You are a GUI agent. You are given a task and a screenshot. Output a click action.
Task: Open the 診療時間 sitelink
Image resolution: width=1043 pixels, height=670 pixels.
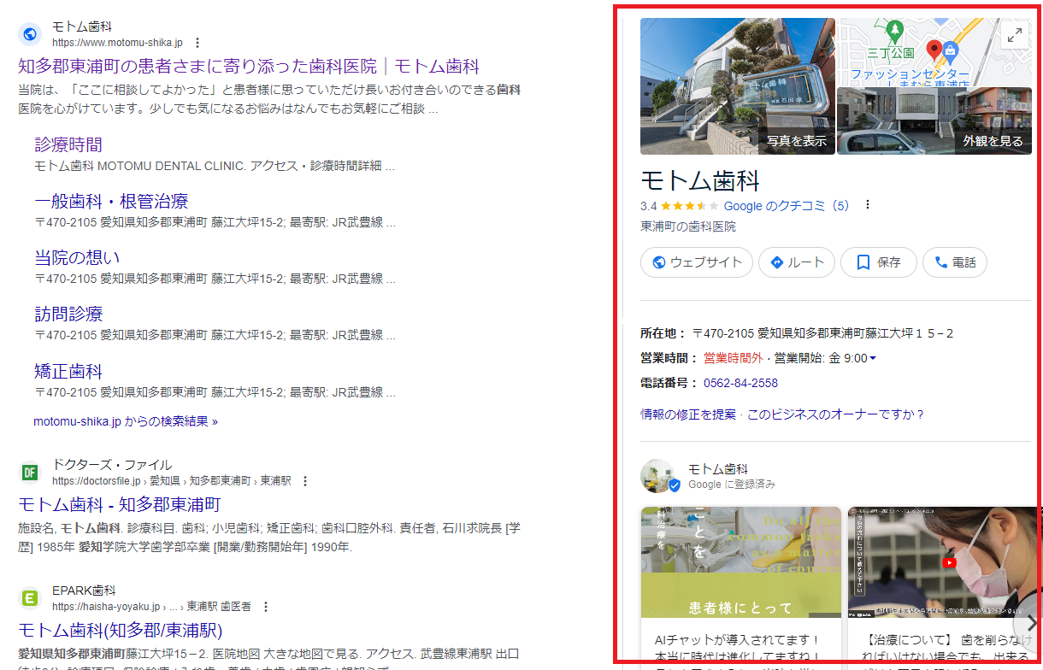(x=68, y=144)
